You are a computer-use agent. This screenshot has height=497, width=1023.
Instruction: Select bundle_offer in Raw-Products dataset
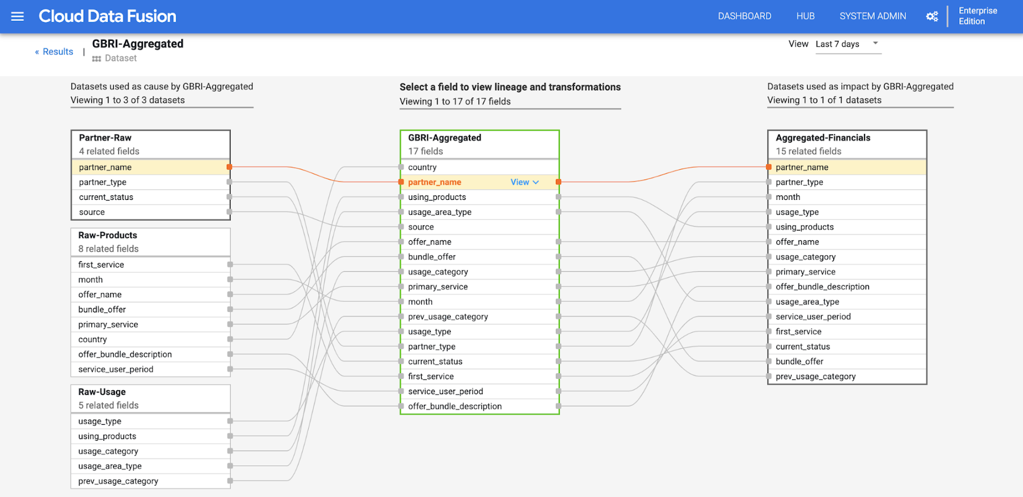(x=151, y=310)
